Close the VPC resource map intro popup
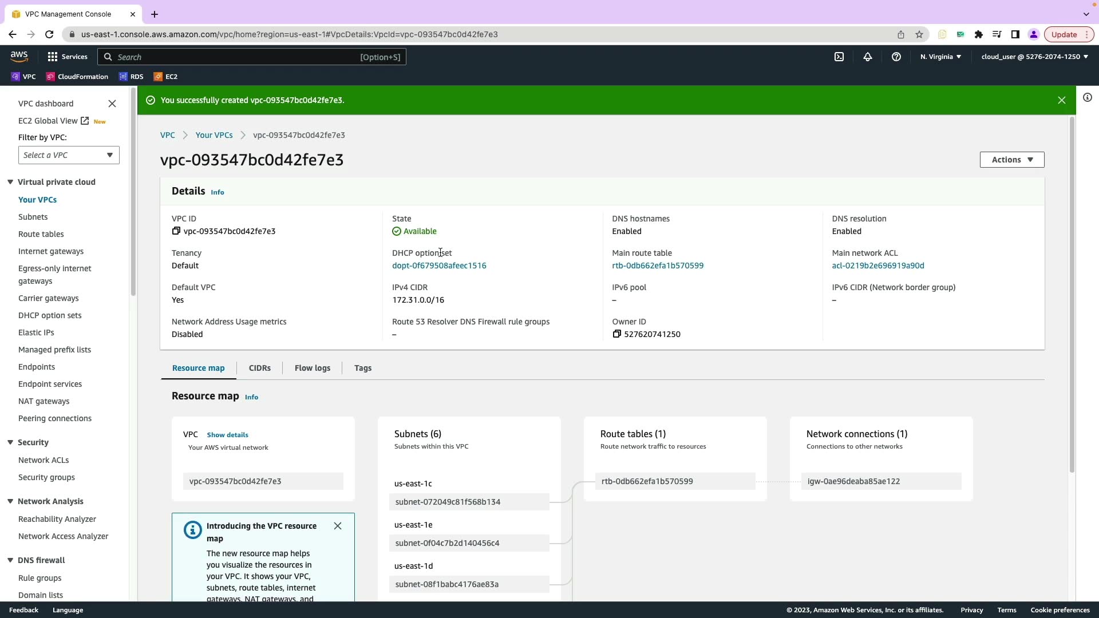Screen dimensions: 1099x618 coord(338,526)
